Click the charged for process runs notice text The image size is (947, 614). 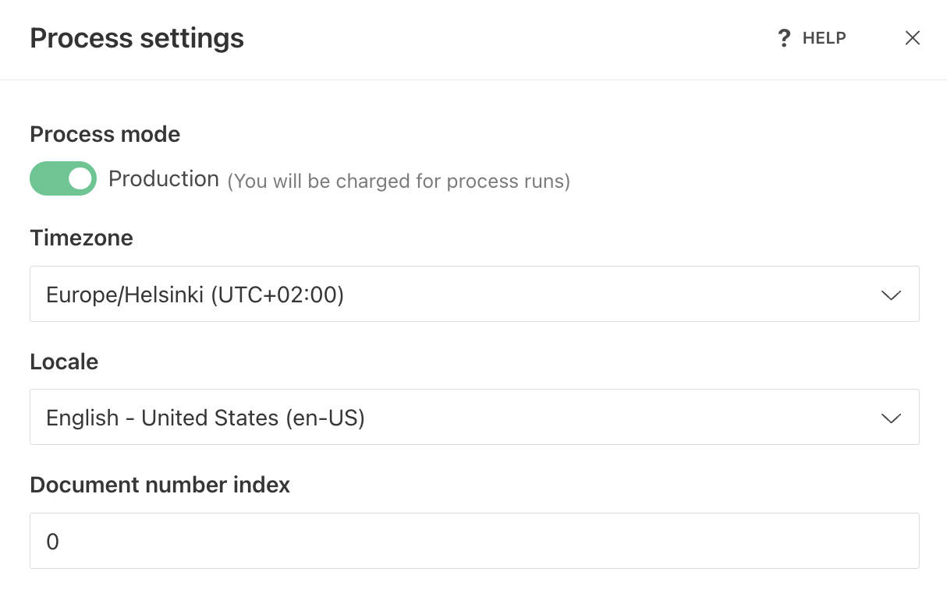click(x=399, y=181)
